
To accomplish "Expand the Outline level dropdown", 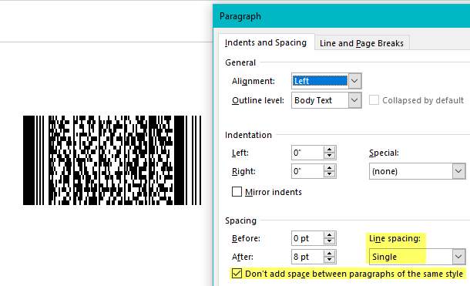I will pyautogui.click(x=354, y=100).
